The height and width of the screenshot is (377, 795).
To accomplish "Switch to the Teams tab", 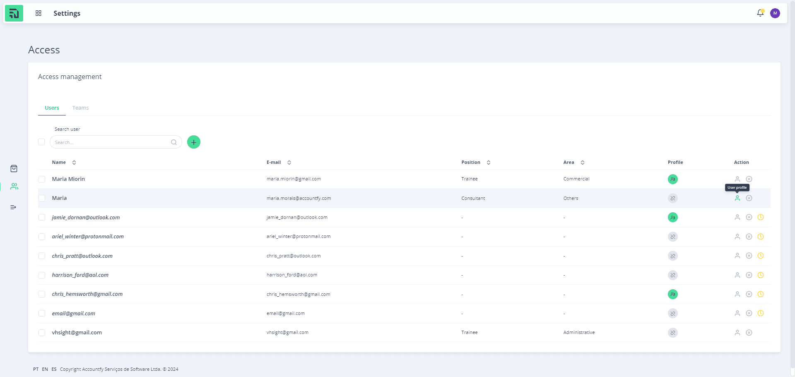I will (80, 108).
